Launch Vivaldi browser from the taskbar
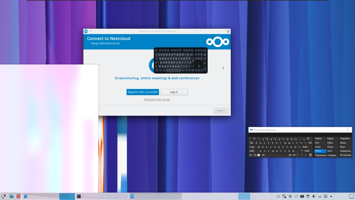Image resolution: width=355 pixels, height=200 pixels. tap(19, 196)
